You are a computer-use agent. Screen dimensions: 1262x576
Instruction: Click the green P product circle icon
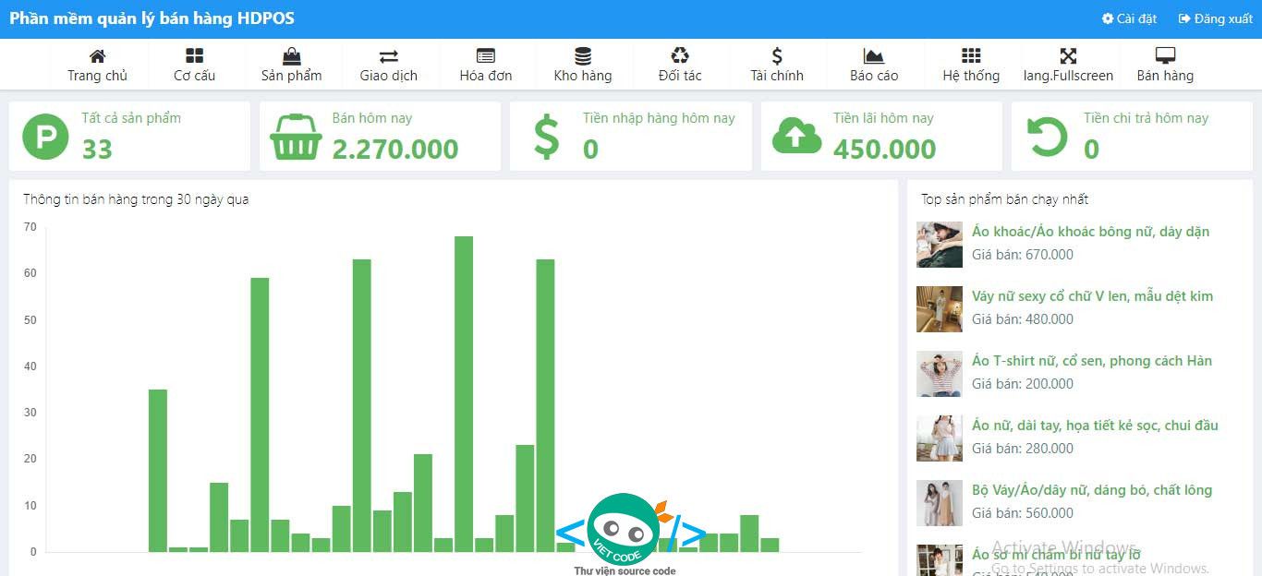[x=45, y=137]
